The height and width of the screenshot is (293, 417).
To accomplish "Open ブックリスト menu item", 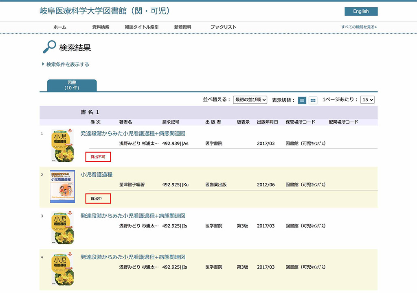I will (223, 27).
